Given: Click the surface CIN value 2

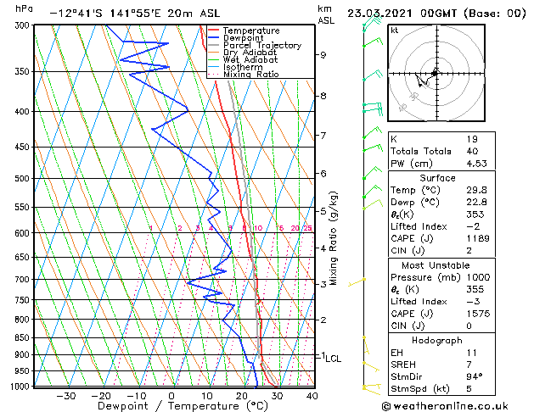Looking at the screenshot, I should (x=469, y=251).
